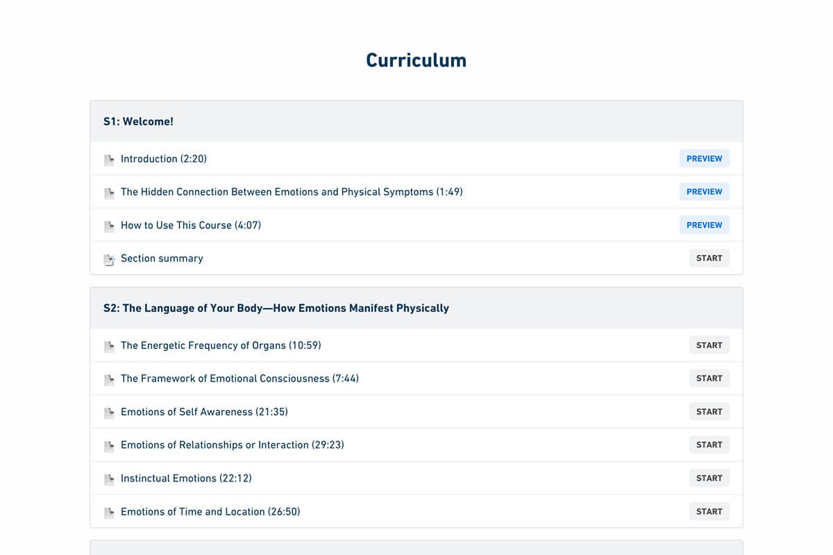Open Instinctual Emotions (22:12) title
The image size is (833, 555).
186,479
